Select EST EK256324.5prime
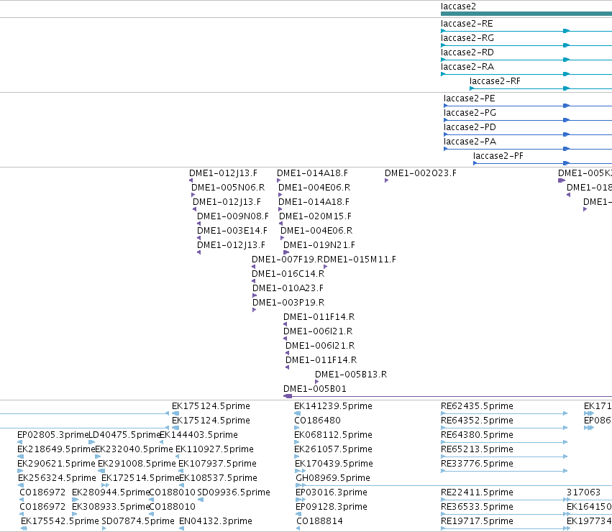The height and width of the screenshot is (532, 612). pyautogui.click(x=57, y=478)
